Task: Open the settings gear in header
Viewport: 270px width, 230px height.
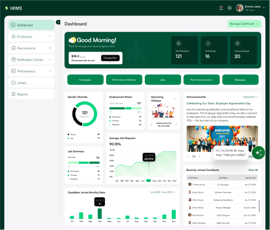Action: 230,8
